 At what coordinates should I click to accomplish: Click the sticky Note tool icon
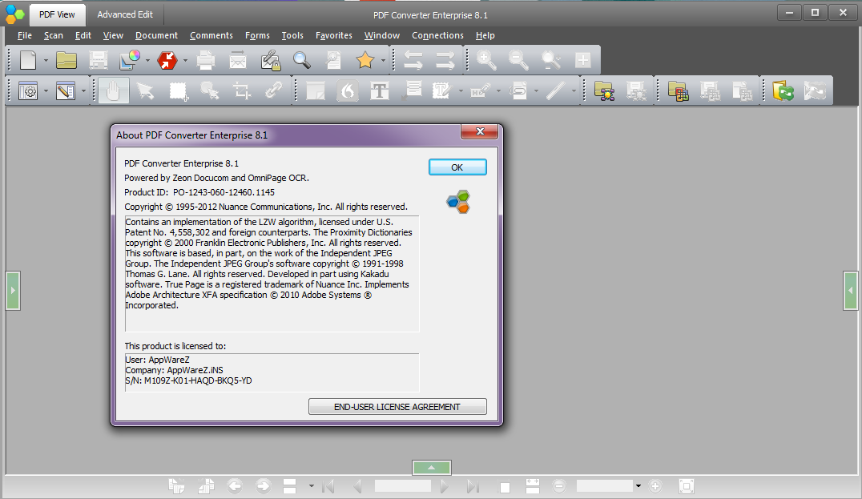315,91
